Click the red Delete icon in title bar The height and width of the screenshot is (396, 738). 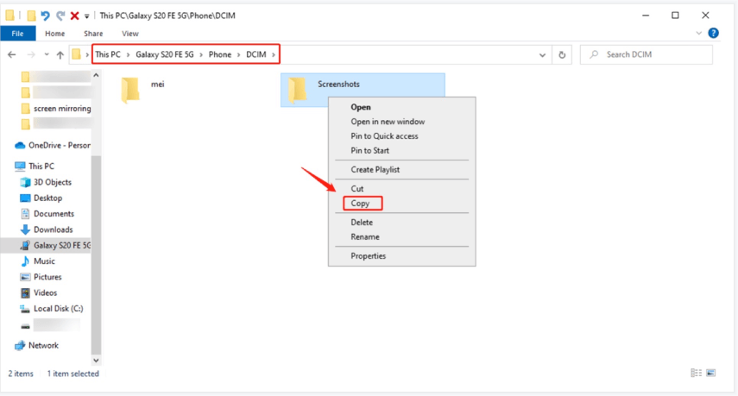point(74,16)
